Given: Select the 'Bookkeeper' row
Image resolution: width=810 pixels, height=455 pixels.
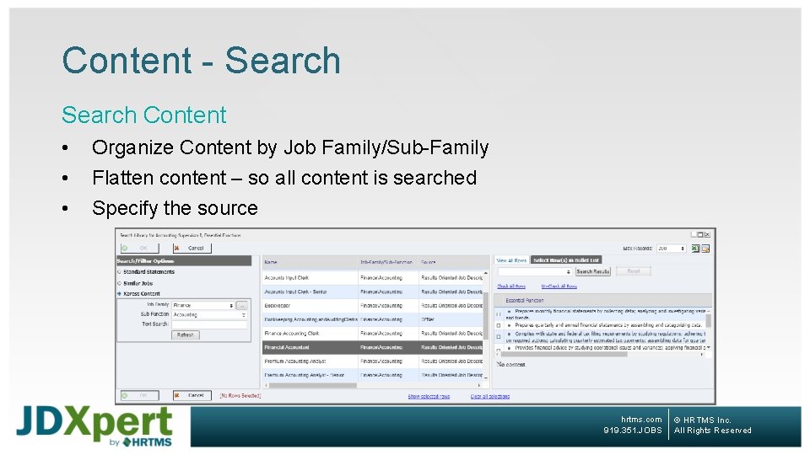Looking at the screenshot, I should 372,305.
